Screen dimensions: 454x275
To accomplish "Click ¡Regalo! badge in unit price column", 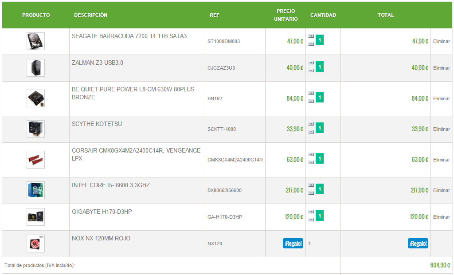I will (293, 244).
